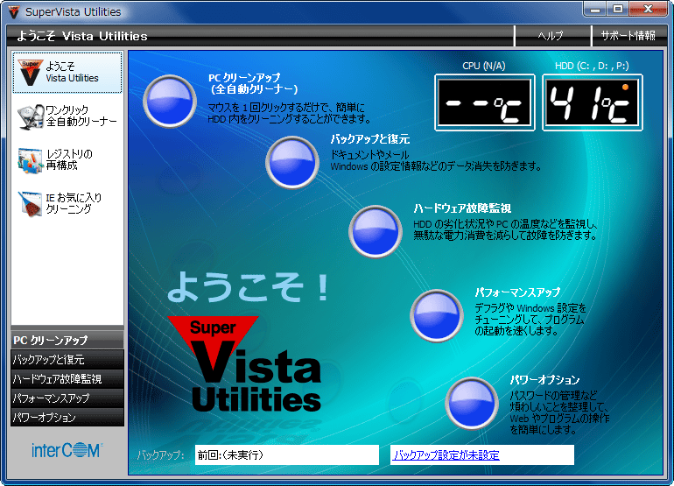Switch to パワーオプション category tab

67,417
